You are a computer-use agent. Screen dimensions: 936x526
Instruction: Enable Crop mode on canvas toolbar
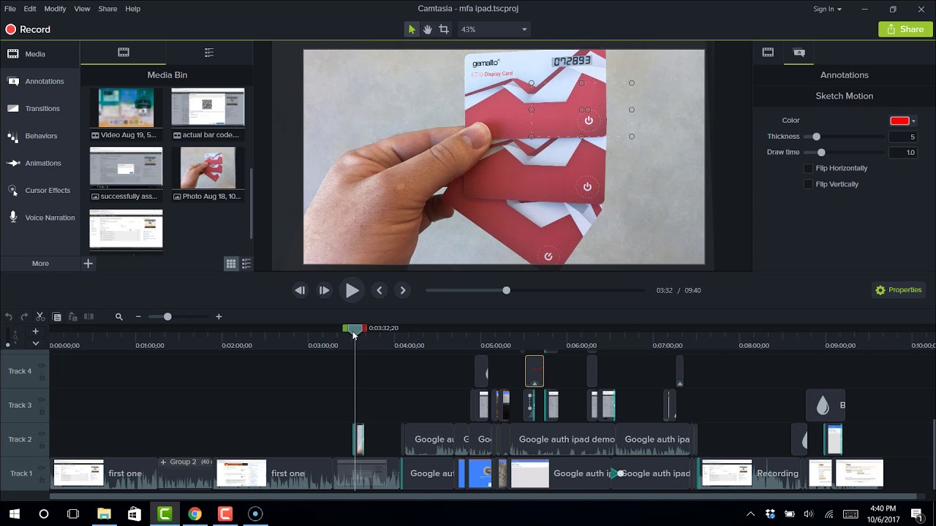444,29
